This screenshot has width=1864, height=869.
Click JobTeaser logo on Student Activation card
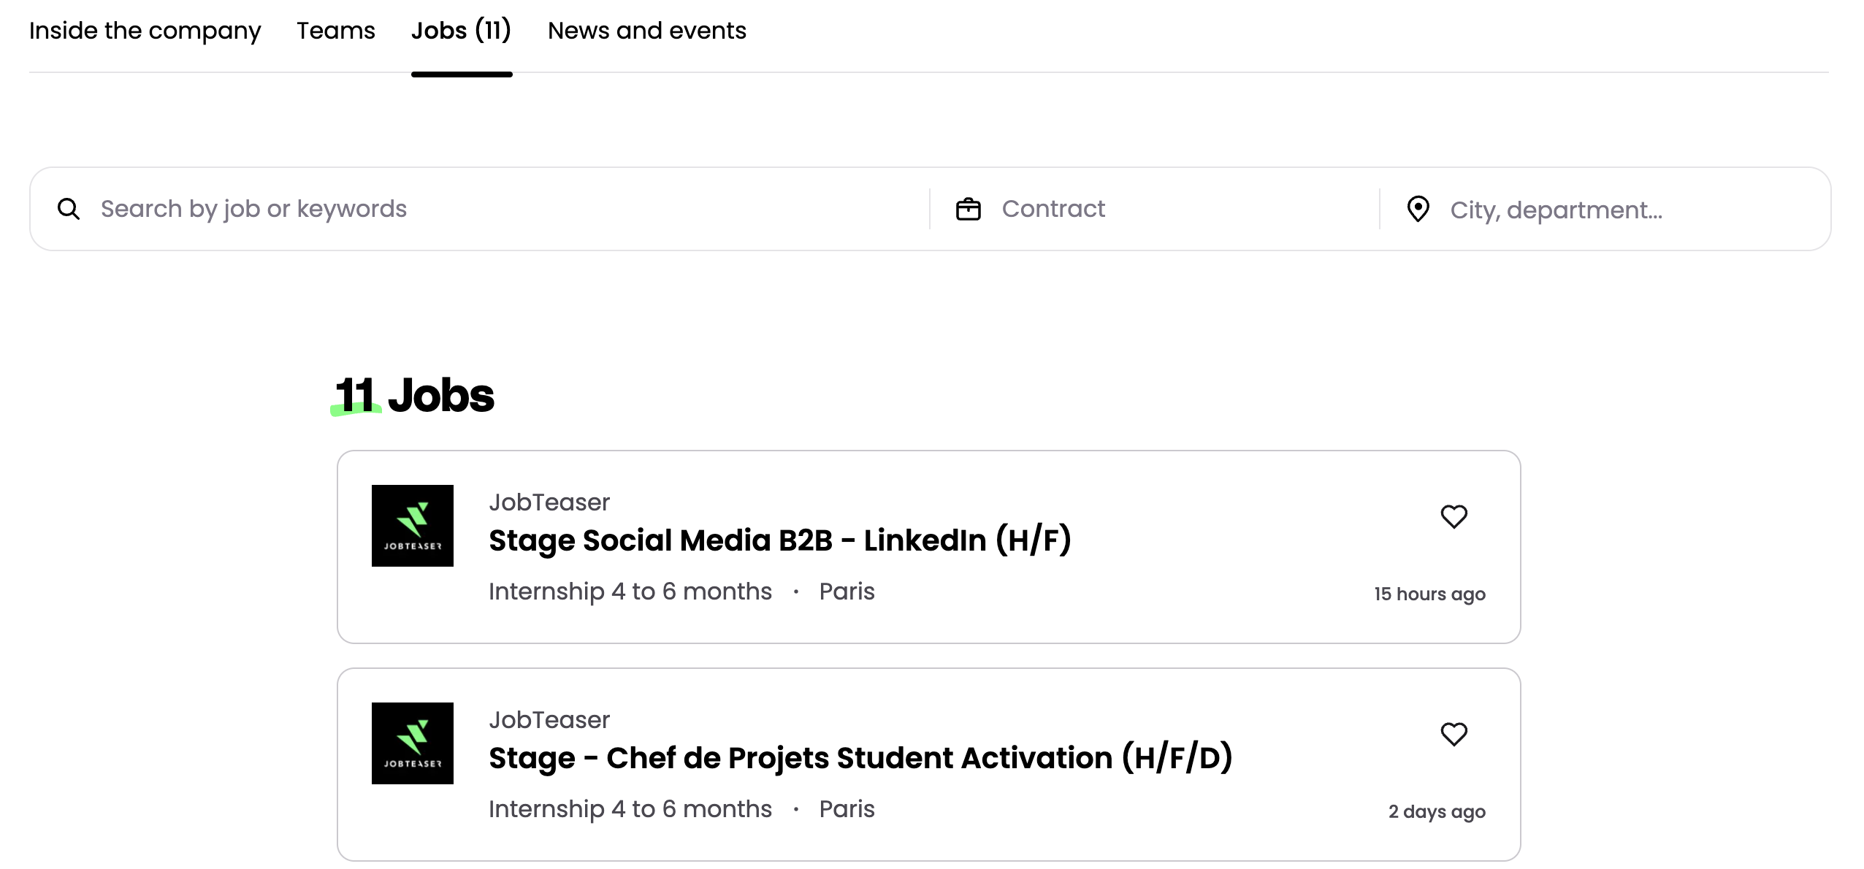tap(412, 743)
